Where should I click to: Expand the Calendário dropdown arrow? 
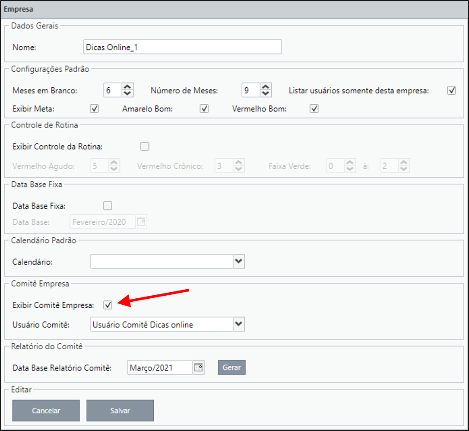pos(239,261)
